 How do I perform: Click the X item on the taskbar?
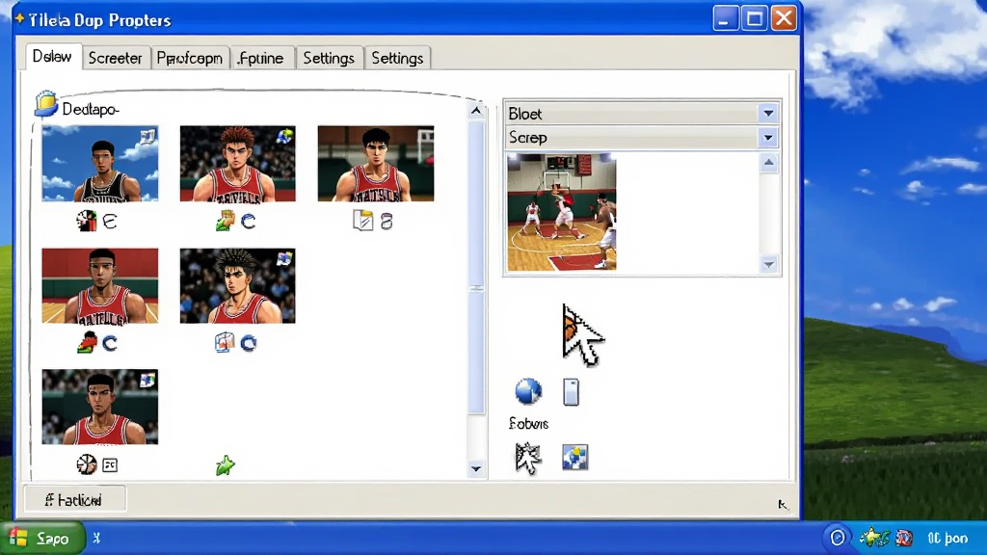(96, 538)
